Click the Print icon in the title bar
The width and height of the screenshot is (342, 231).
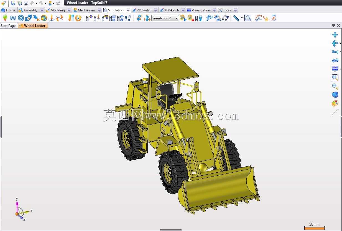pyautogui.click(x=26, y=3)
